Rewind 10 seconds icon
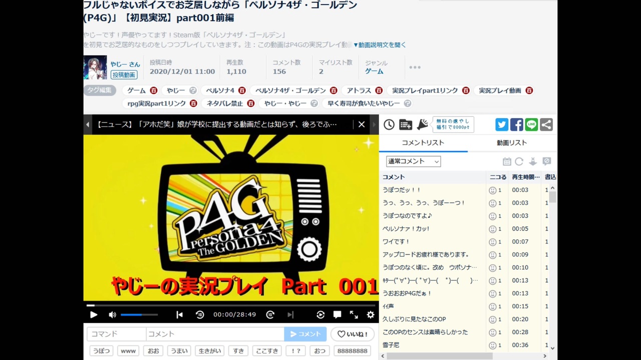Image resolution: width=641 pixels, height=360 pixels. [x=200, y=314]
